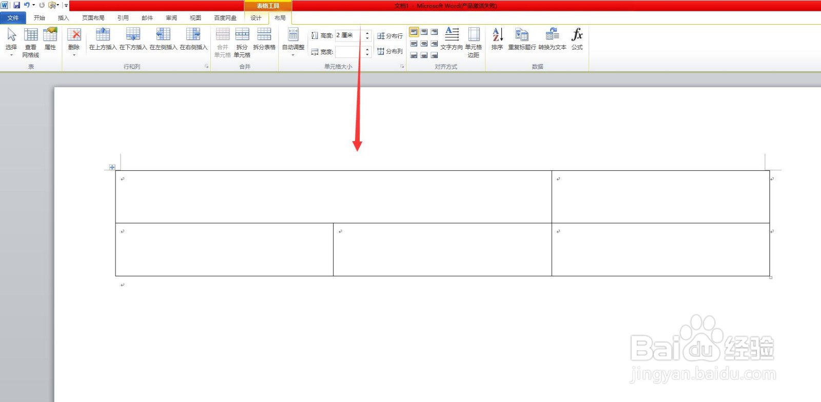This screenshot has width=821, height=402.
Task: Set alignment to bottom right
Action: click(x=434, y=55)
